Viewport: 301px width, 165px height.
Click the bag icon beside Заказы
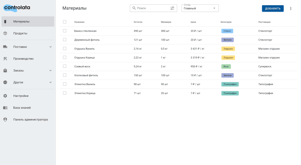(5, 70)
